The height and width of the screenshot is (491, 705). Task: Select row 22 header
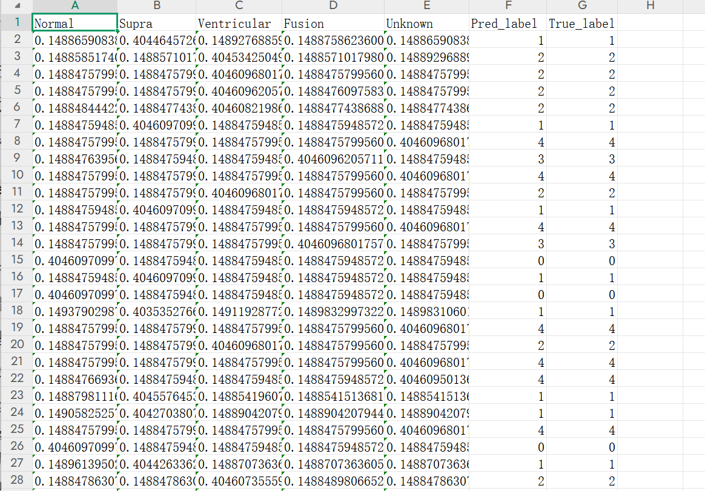(17, 378)
